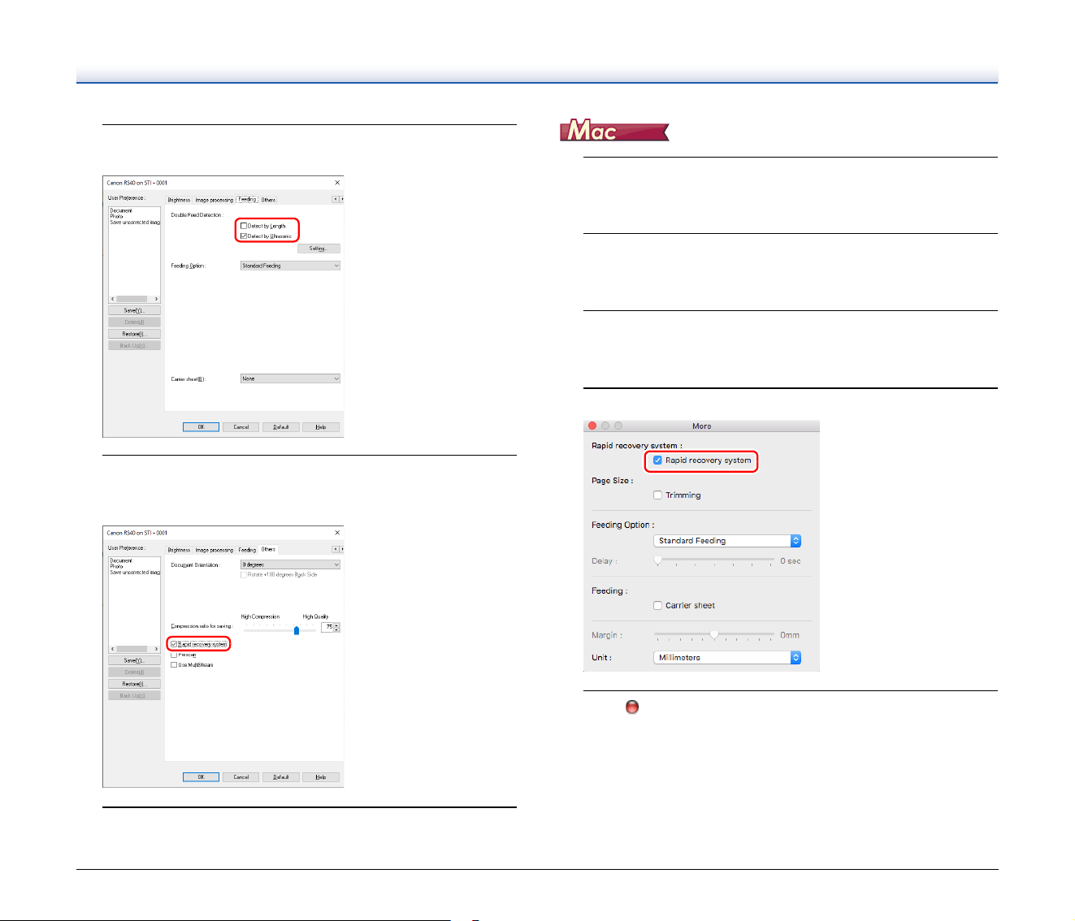Click Default in Document Orientation dialog
Image resolution: width=1075 pixels, height=921 pixels.
(x=281, y=777)
